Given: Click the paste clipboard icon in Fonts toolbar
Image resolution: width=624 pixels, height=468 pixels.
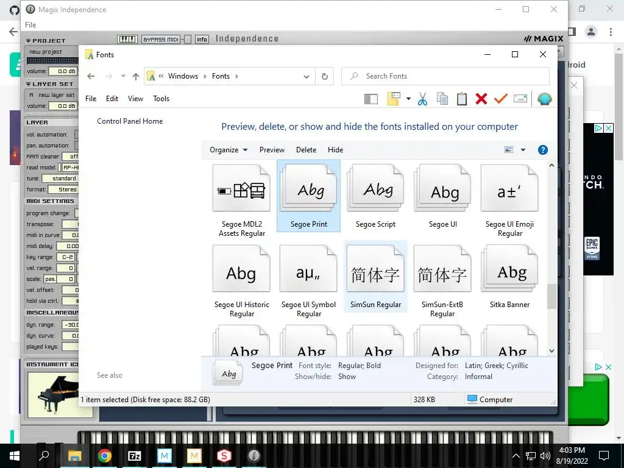Looking at the screenshot, I should 462,99.
